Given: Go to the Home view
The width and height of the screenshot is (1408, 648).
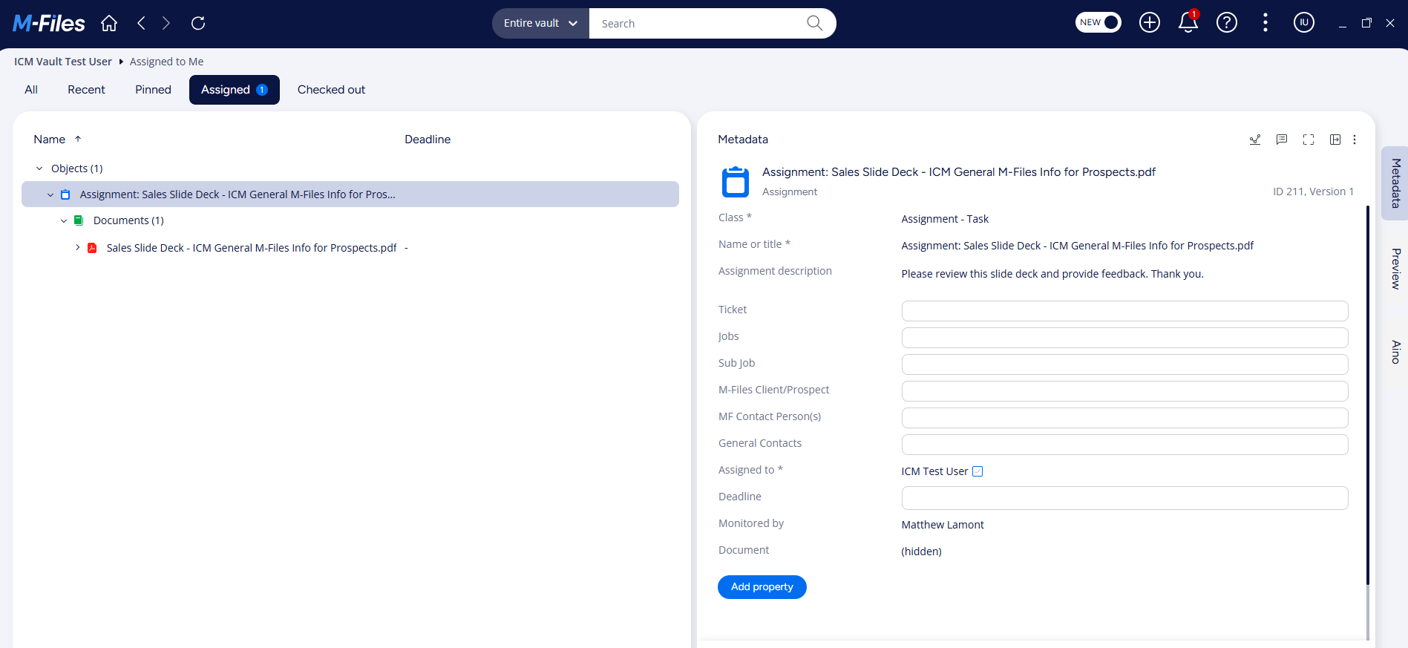Looking at the screenshot, I should (109, 23).
